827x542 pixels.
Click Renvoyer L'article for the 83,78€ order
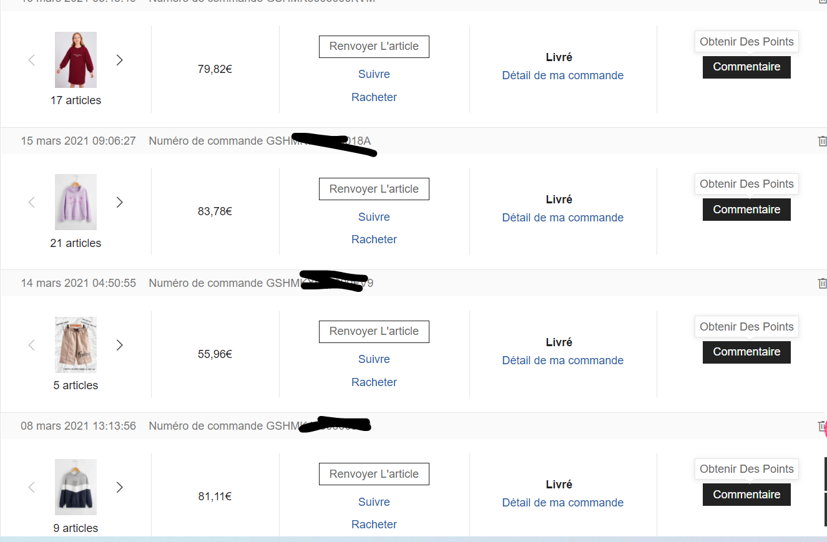[374, 189]
